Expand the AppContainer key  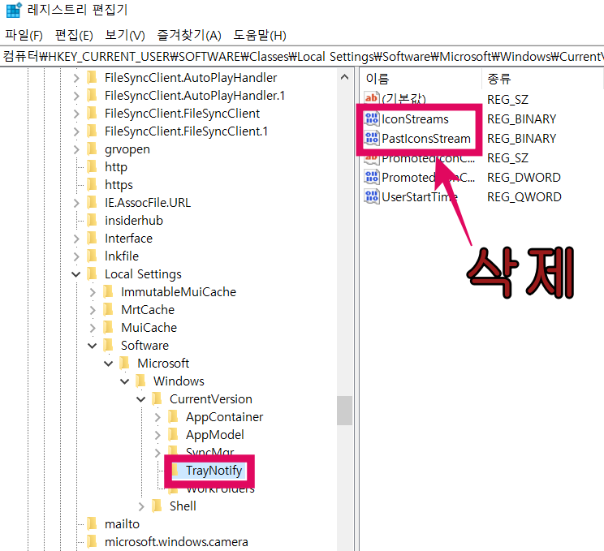click(157, 417)
